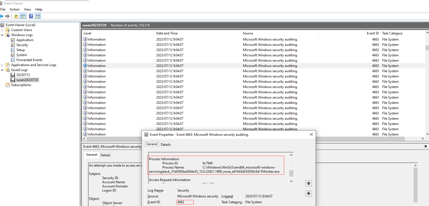Open saved log susan20230720
The image size is (429, 206).
click(x=27, y=80)
